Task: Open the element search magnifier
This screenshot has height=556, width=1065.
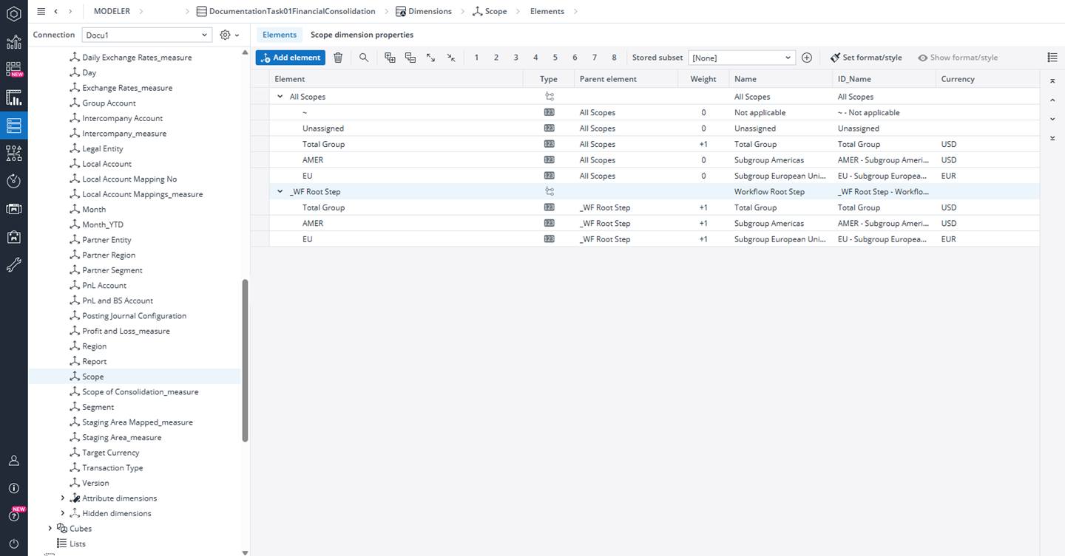Action: point(364,58)
